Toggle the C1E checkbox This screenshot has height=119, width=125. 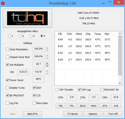pos(34,95)
